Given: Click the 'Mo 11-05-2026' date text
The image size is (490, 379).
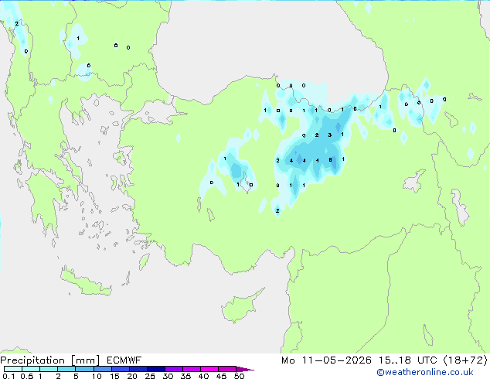Looking at the screenshot, I should click(x=326, y=360).
